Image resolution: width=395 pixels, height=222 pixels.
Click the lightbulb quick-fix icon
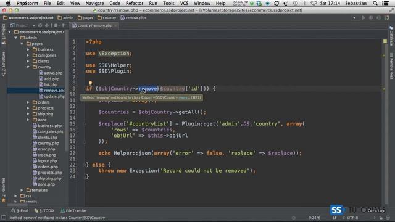(x=90, y=83)
